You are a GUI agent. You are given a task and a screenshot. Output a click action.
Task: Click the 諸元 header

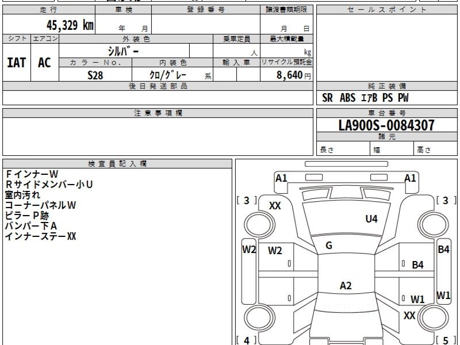click(x=387, y=137)
